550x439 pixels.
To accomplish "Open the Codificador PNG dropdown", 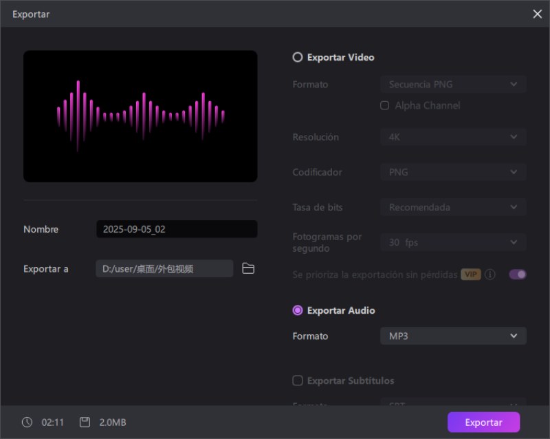I will 453,172.
